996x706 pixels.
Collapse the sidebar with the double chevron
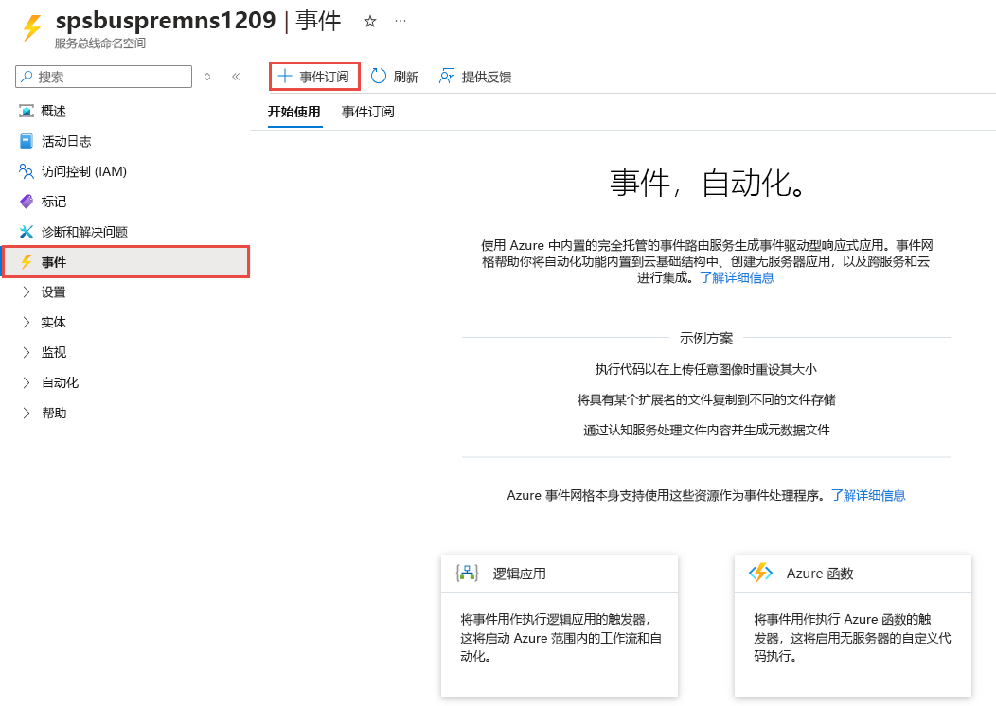236,77
